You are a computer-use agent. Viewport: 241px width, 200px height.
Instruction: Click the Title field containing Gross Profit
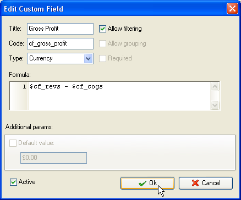(60, 29)
